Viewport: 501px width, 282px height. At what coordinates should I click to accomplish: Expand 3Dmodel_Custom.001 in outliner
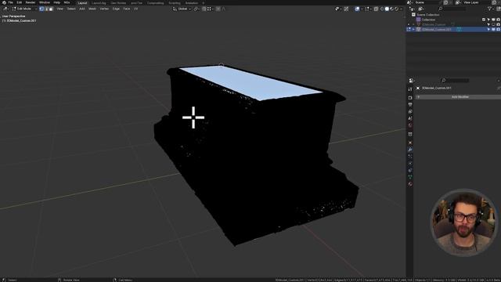click(x=413, y=30)
